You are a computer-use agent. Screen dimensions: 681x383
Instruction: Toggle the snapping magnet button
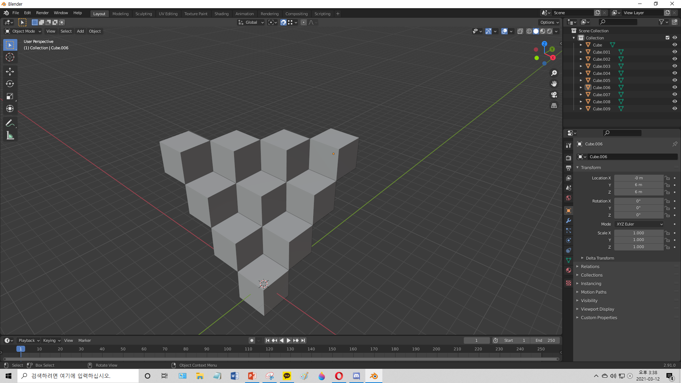click(283, 22)
